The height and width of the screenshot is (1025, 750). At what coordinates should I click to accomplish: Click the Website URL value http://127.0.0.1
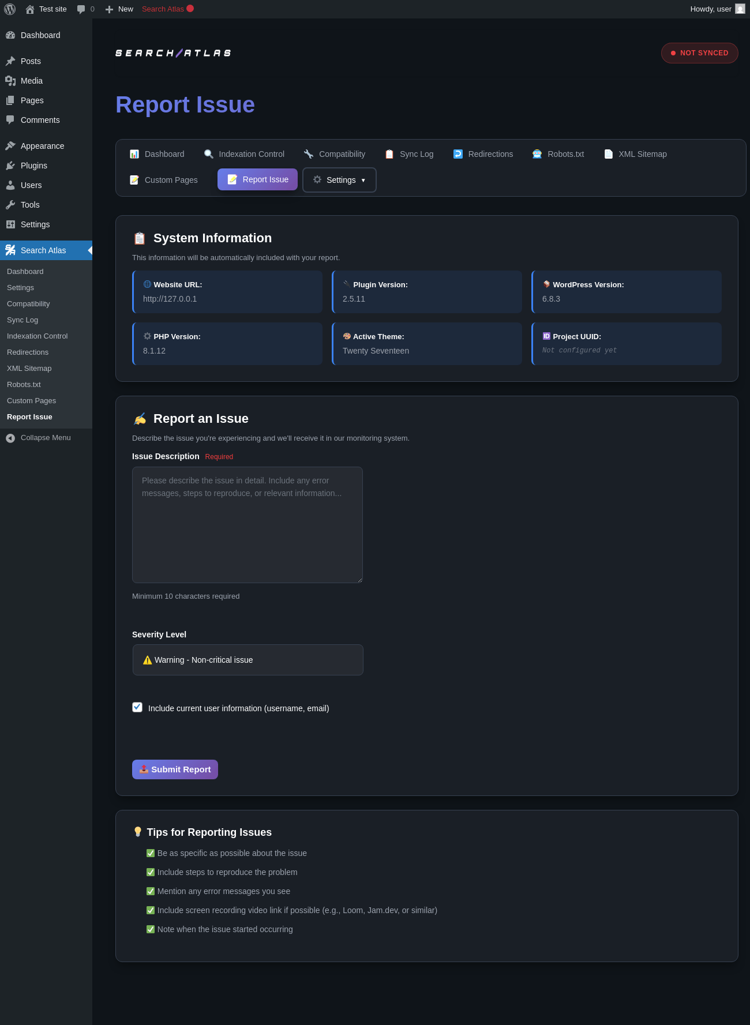pos(170,299)
